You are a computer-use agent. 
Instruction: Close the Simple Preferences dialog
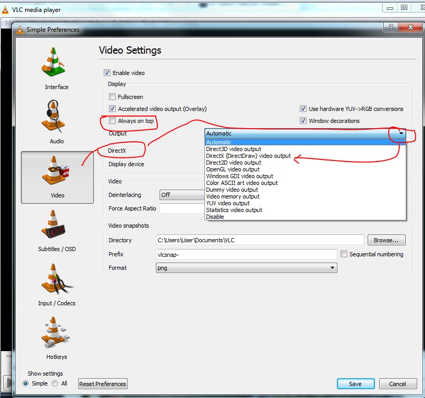click(410, 27)
